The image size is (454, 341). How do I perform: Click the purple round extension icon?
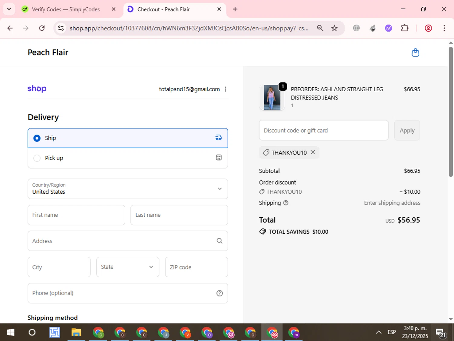click(389, 28)
